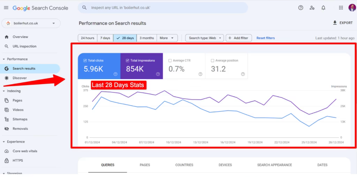The image size is (357, 177).
Task: Click the Average CTR help icon
Action: click(200, 74)
